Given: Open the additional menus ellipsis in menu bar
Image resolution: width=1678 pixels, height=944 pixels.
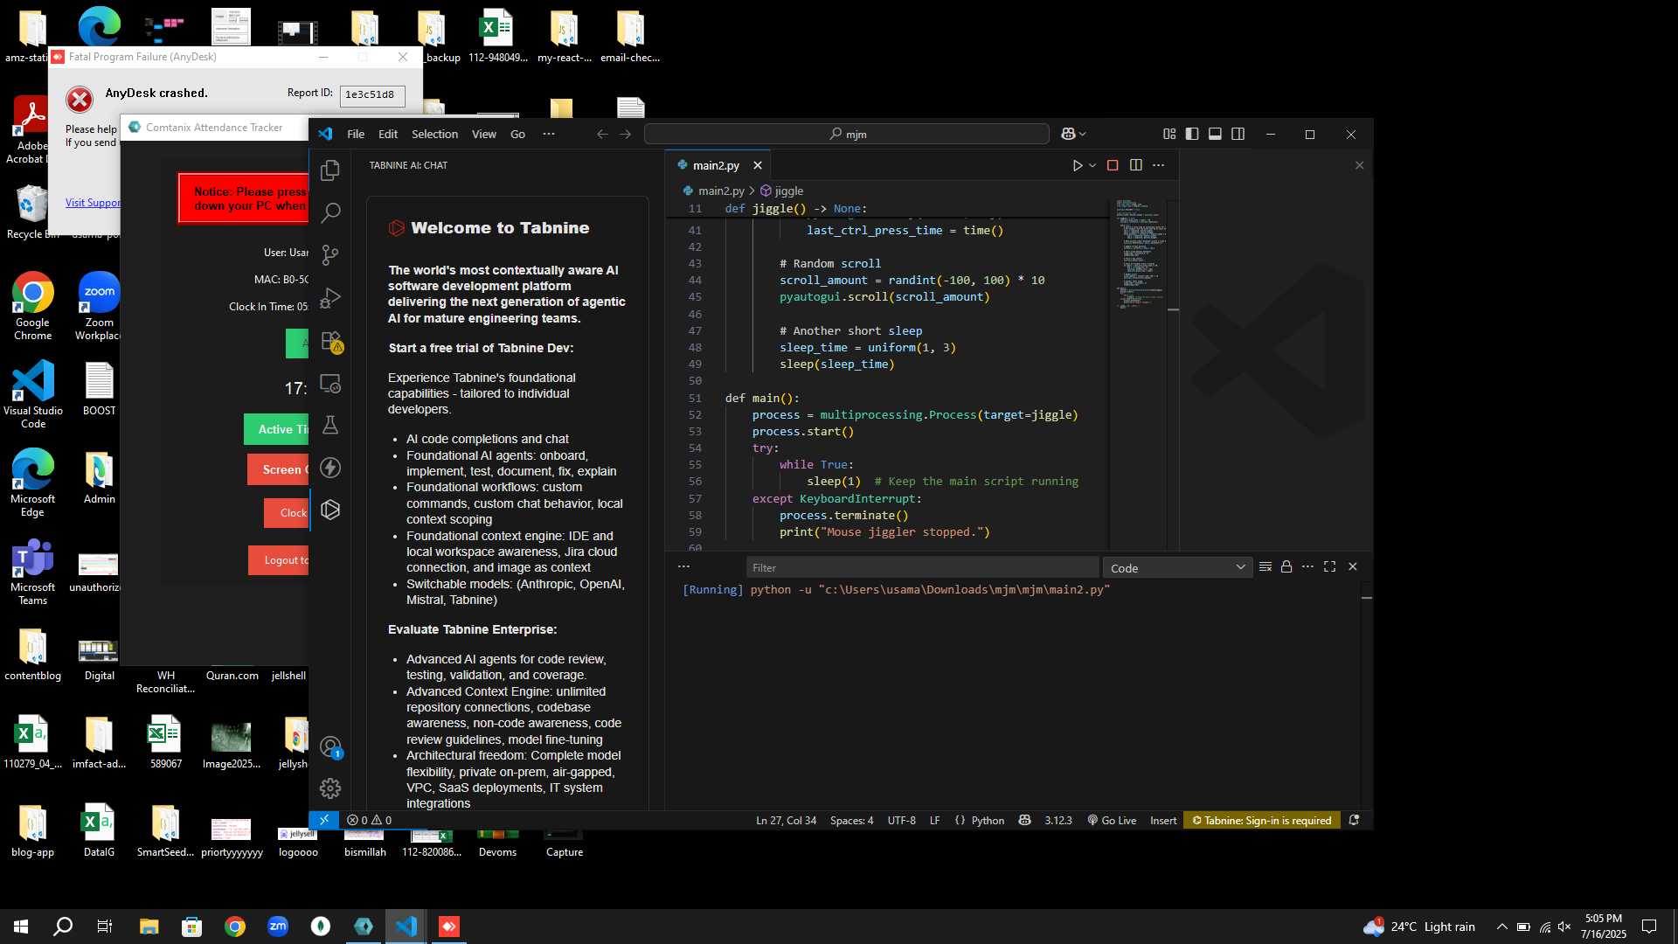Looking at the screenshot, I should 548,134.
